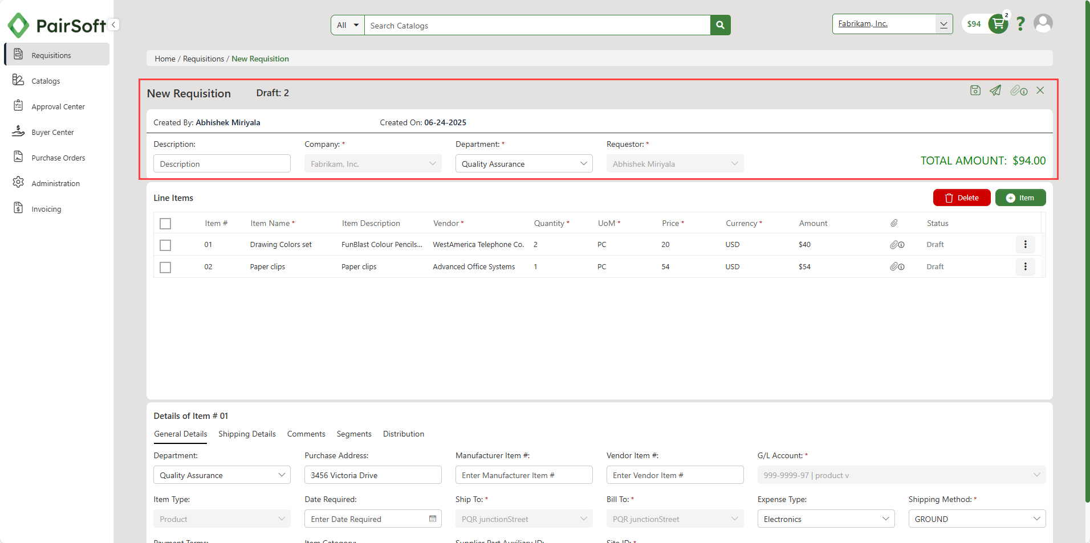Open calendar picker in Date Required
1090x543 pixels.
point(433,519)
